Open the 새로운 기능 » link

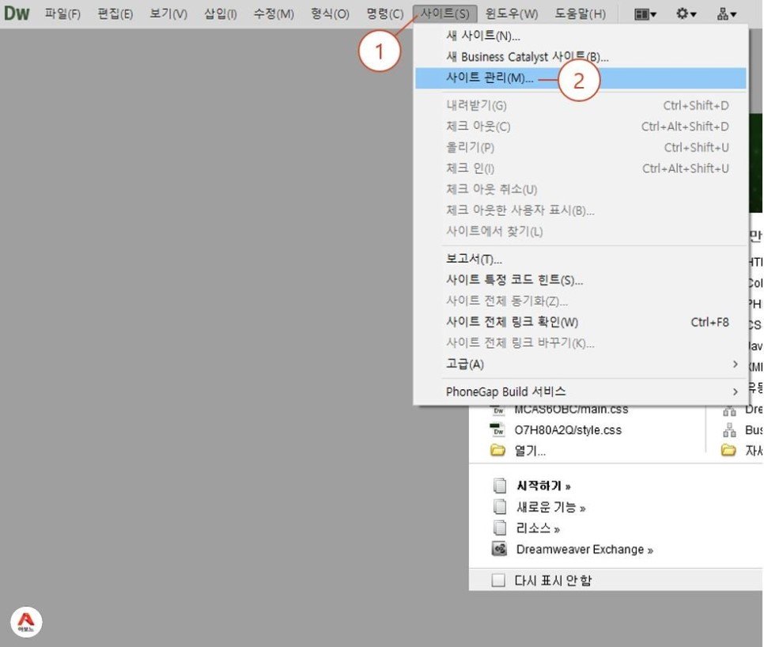pos(551,507)
